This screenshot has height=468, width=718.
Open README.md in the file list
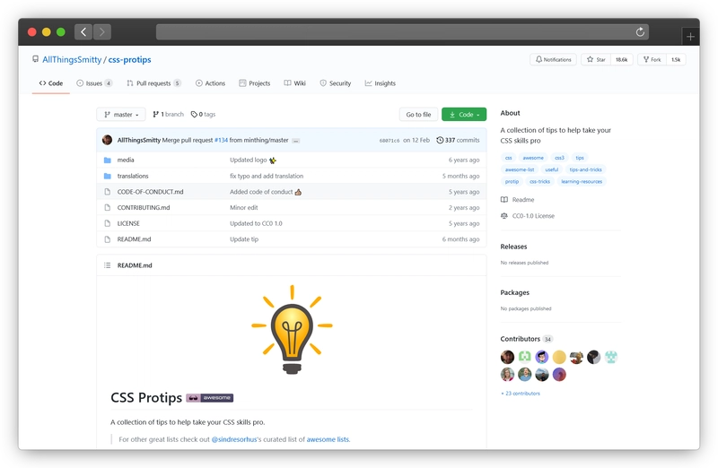[x=134, y=239]
